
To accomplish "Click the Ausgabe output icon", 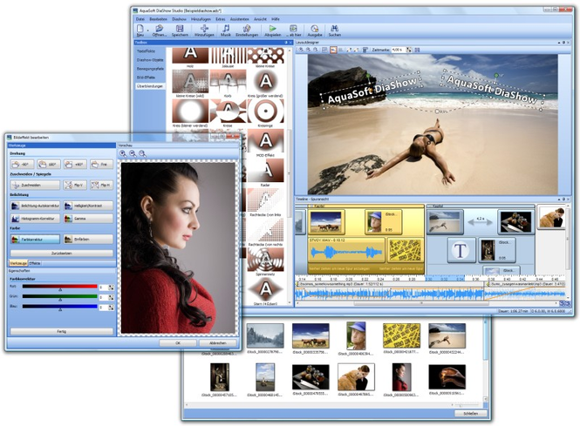I will tap(314, 29).
